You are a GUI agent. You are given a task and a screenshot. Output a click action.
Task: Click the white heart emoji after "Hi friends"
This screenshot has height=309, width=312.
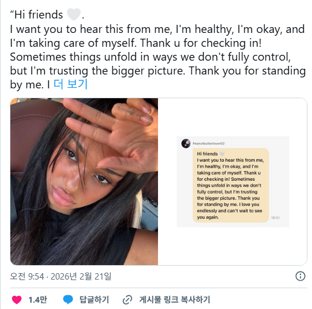74,14
